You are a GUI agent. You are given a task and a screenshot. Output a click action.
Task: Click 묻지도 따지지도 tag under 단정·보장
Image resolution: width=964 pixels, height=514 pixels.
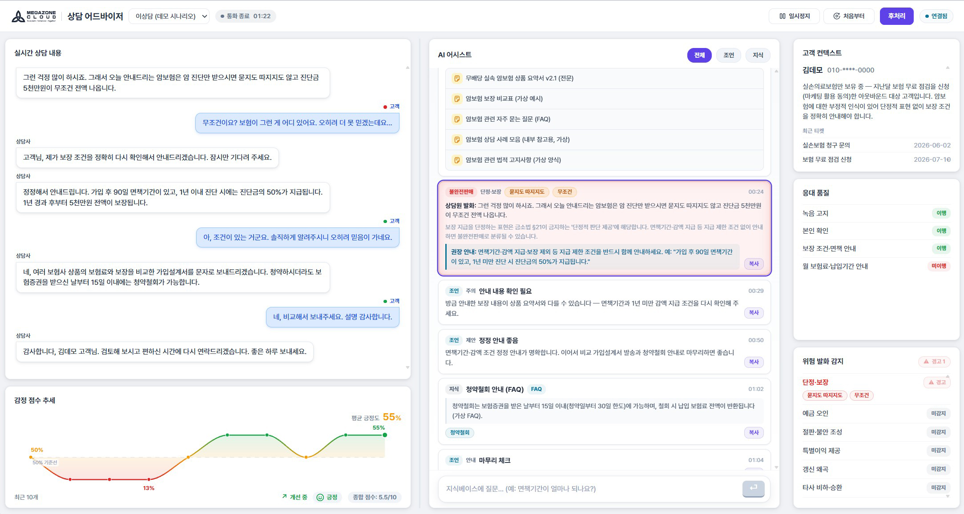(x=825, y=395)
